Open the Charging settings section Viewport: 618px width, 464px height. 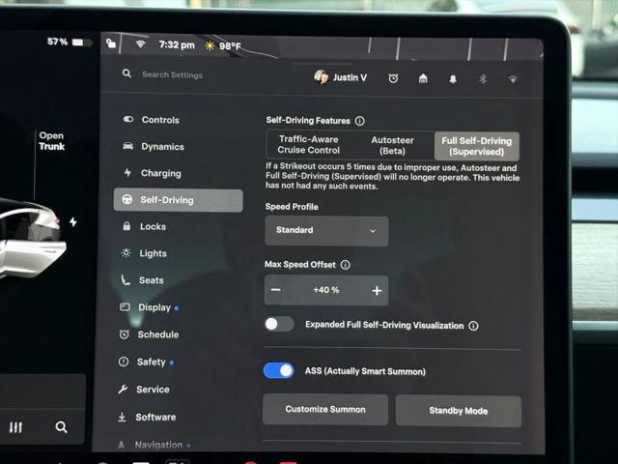click(x=153, y=173)
